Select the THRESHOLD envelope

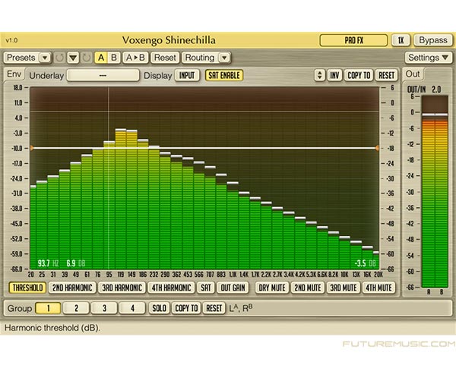(27, 288)
